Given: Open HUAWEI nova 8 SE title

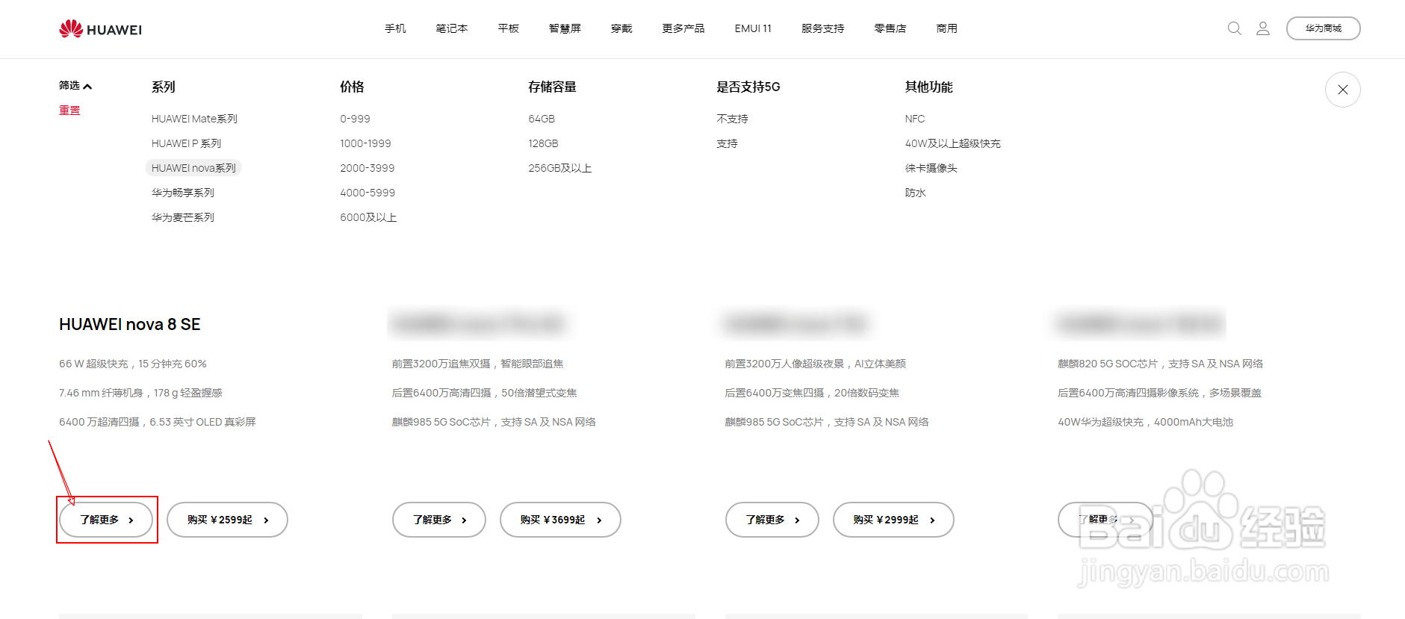Looking at the screenshot, I should click(130, 324).
